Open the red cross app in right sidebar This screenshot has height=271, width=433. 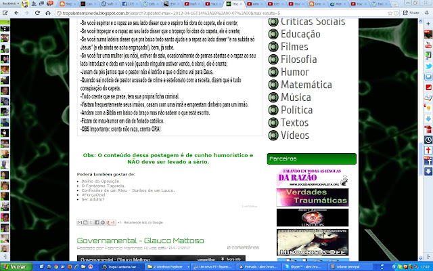click(x=428, y=150)
